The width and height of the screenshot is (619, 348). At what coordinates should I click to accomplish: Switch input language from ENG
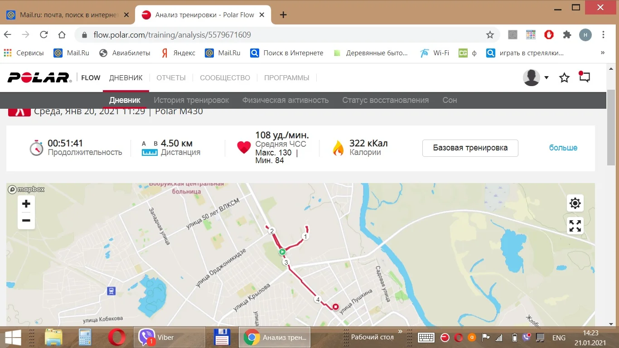559,338
